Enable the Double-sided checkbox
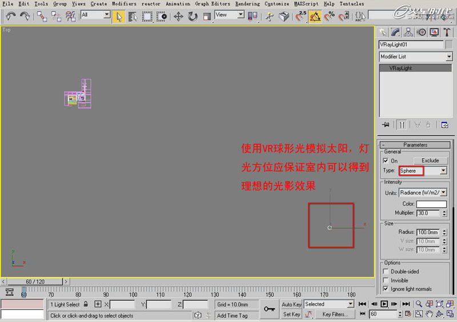457x322 pixels. tap(386, 271)
